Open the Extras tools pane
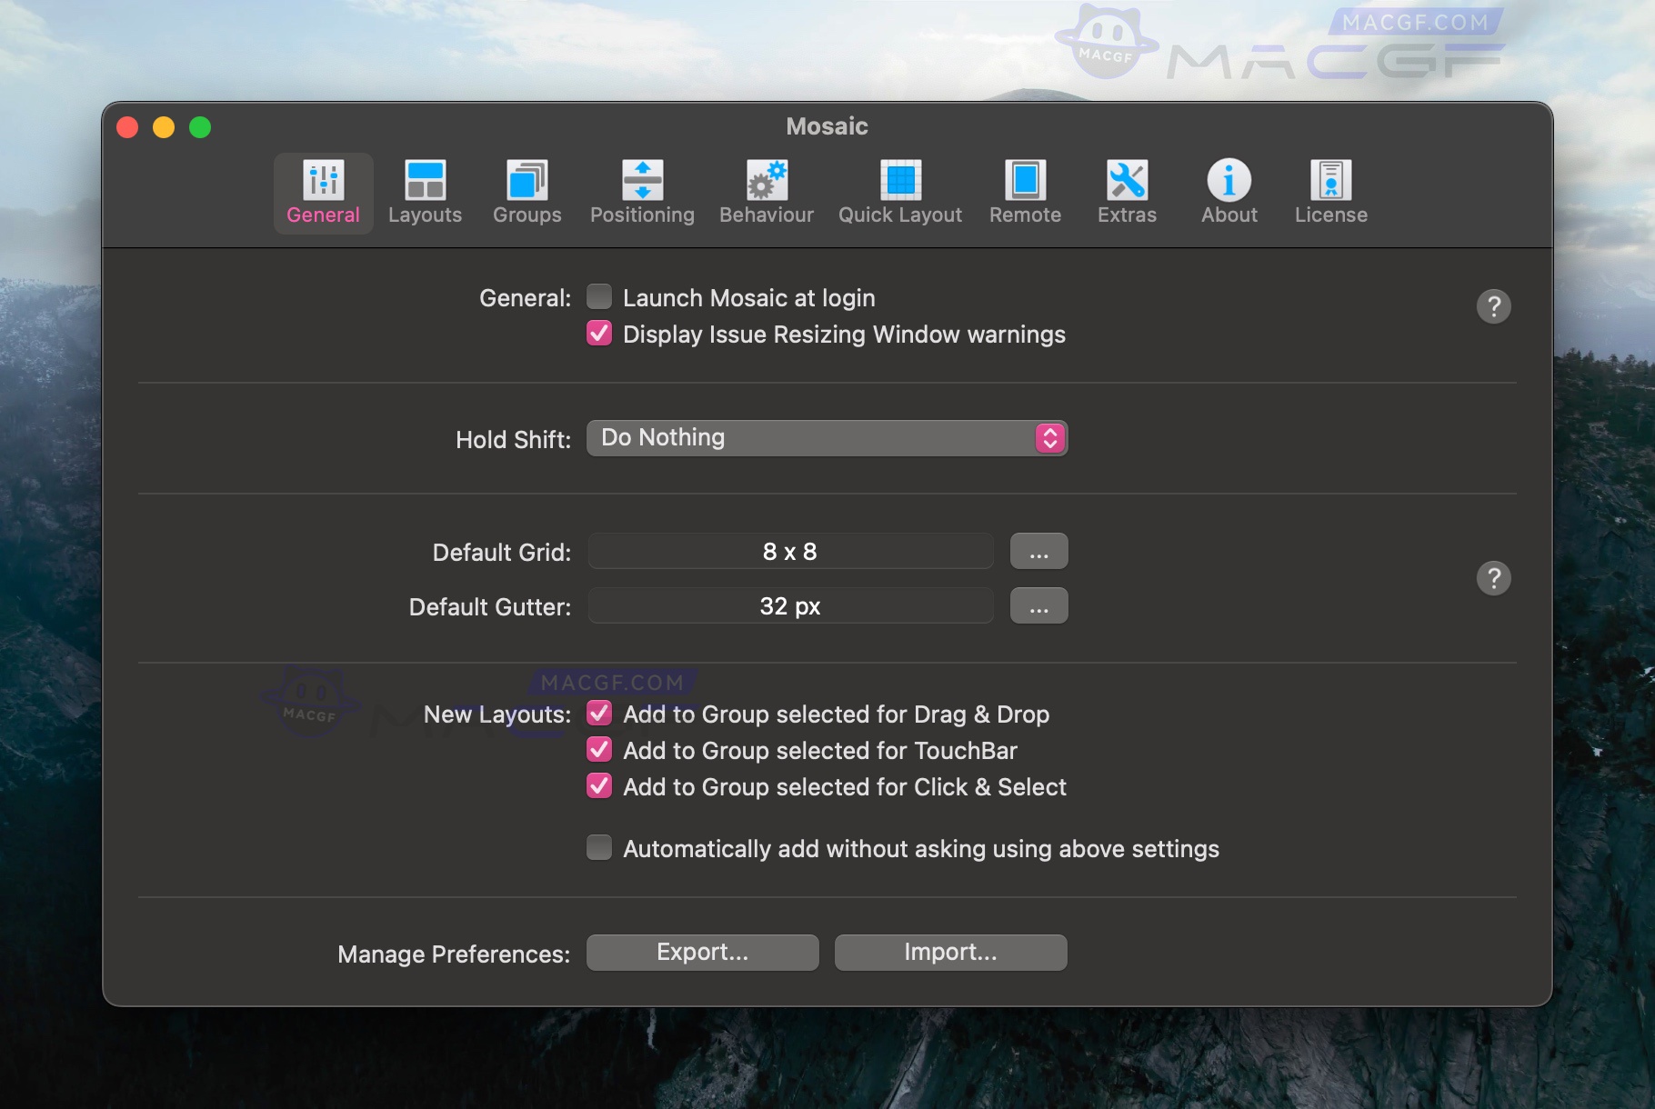Viewport: 1655px width, 1109px height. [1127, 192]
